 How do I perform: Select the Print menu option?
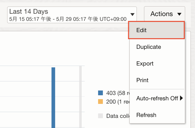[142, 80]
